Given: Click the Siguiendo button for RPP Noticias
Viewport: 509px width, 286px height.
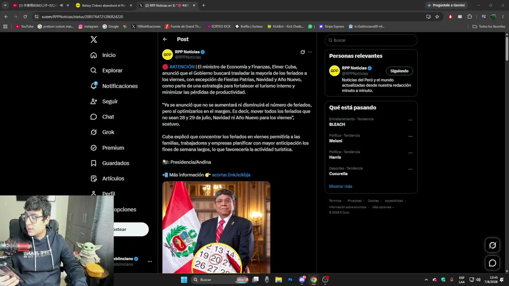Looking at the screenshot, I should 399,71.
